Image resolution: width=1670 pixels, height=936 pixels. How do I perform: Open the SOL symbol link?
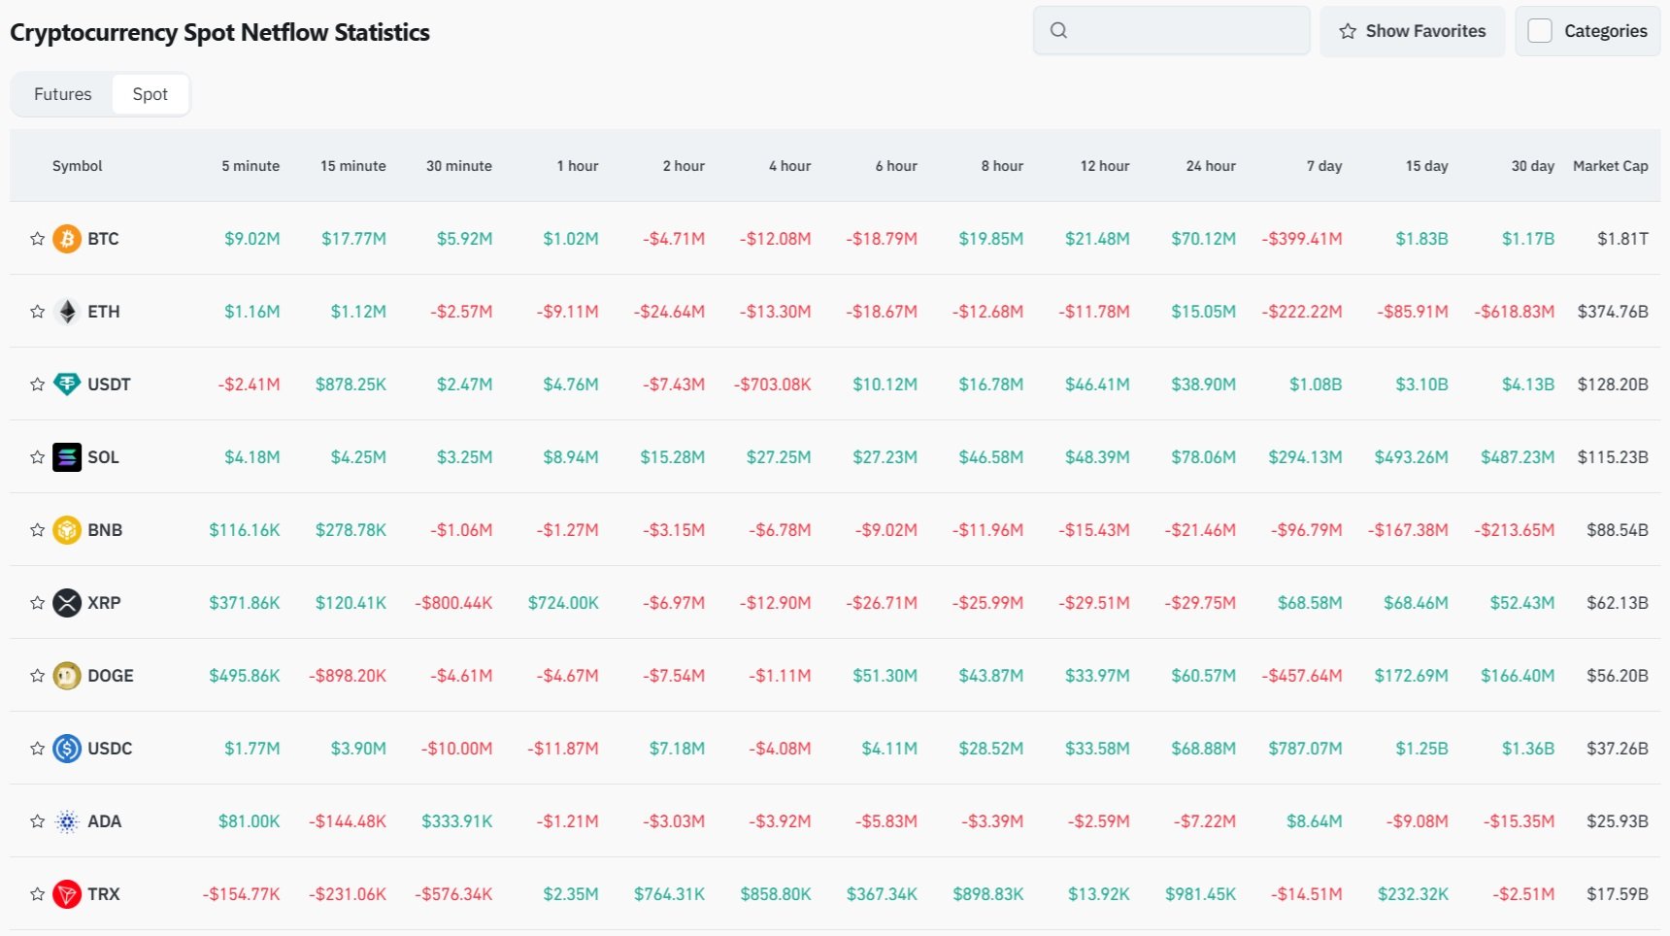(x=103, y=457)
